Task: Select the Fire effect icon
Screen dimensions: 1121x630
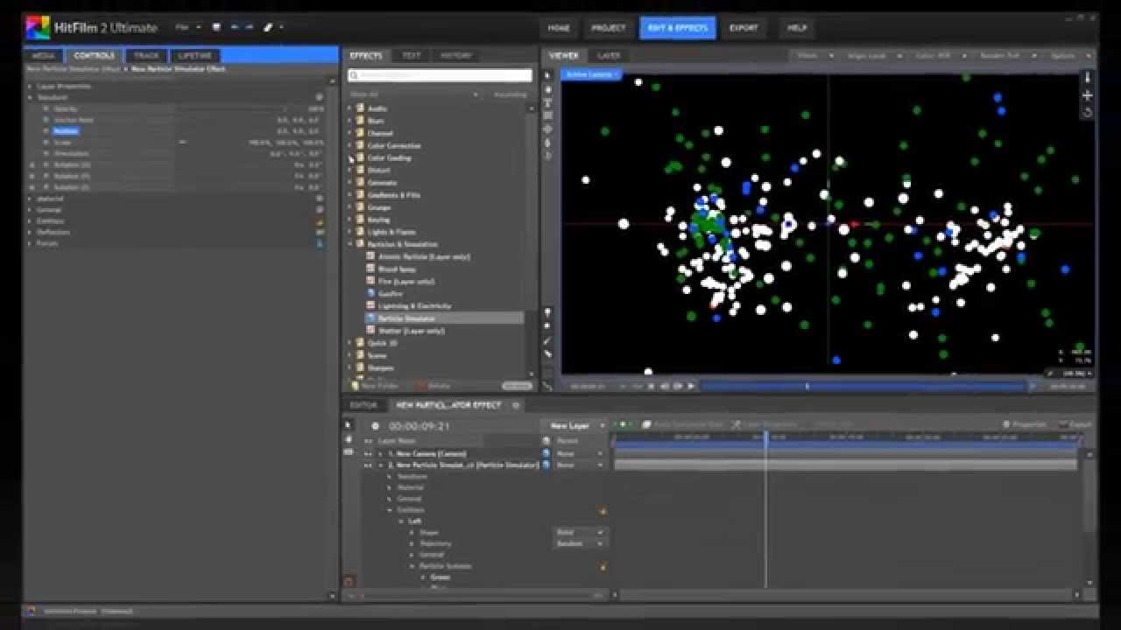Action: pos(370,281)
